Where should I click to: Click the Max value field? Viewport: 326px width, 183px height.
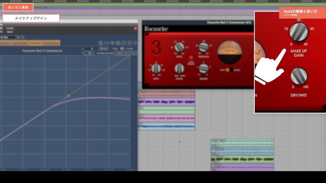click(x=126, y=53)
